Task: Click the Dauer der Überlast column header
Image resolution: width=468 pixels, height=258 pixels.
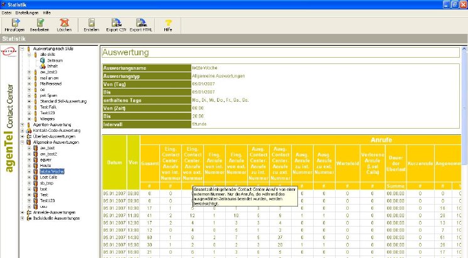Action: pos(396,163)
